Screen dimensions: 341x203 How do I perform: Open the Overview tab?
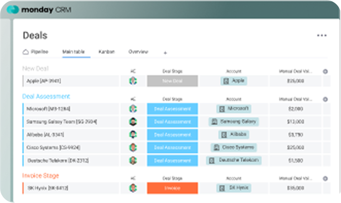tap(138, 52)
